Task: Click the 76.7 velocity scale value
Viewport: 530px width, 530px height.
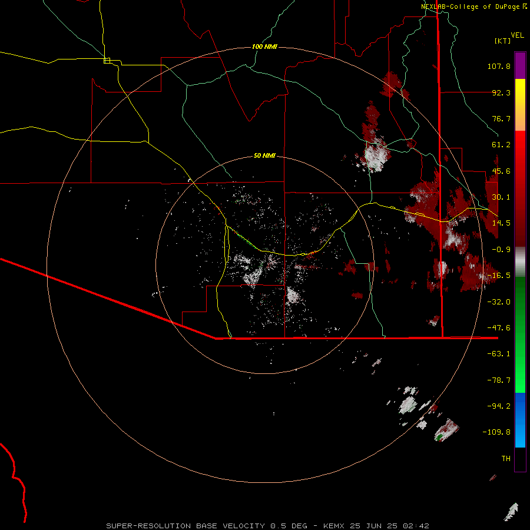Action: click(x=501, y=118)
